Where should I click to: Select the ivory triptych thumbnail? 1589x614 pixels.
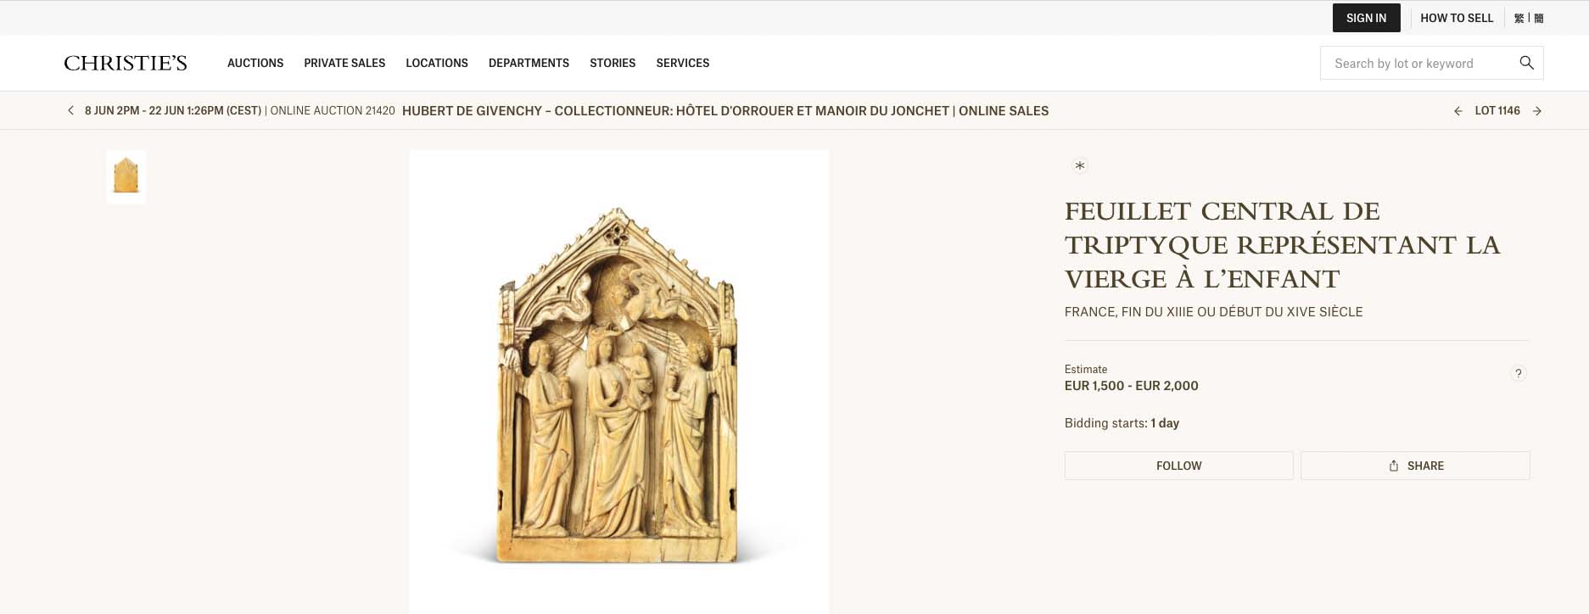pyautogui.click(x=126, y=176)
